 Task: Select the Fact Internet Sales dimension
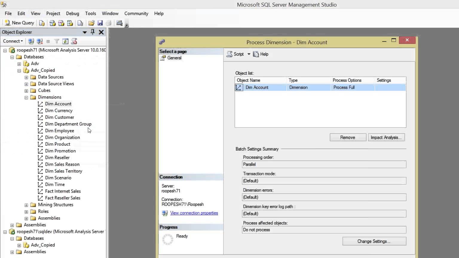click(63, 191)
